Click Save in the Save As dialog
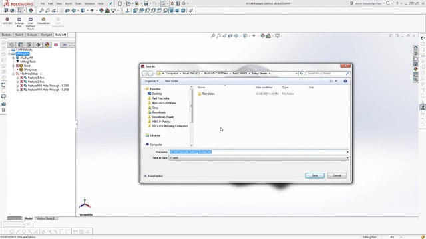The image size is (426, 239). point(315,175)
